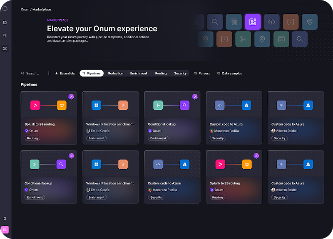The image size is (333, 239).
Task: Click Azure icon on top Alberto Roldán card
Action: [x=308, y=105]
